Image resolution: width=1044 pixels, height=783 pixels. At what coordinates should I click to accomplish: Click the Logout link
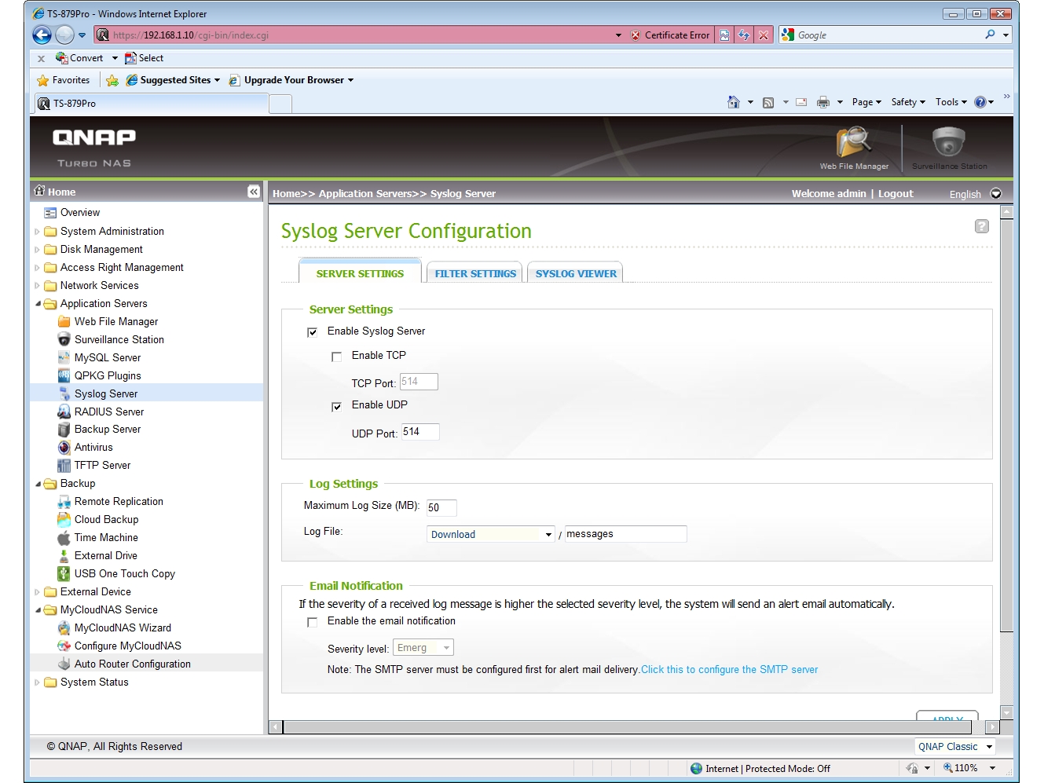coord(896,194)
